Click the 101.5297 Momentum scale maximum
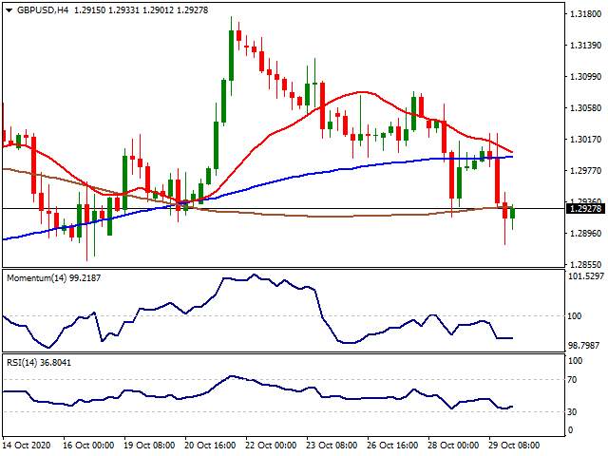608x456 pixels. click(x=586, y=276)
